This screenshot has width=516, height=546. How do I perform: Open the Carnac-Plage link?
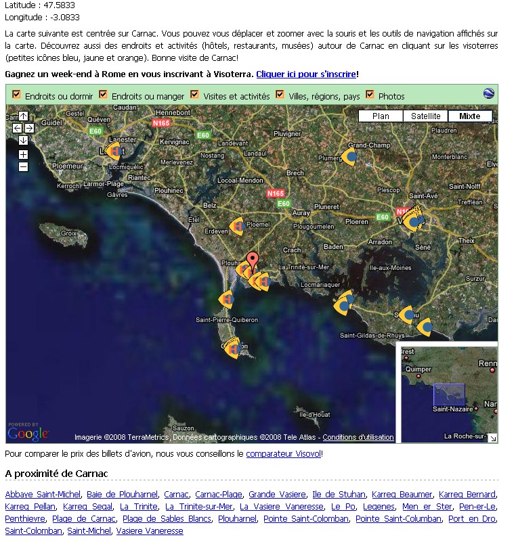pyautogui.click(x=219, y=495)
